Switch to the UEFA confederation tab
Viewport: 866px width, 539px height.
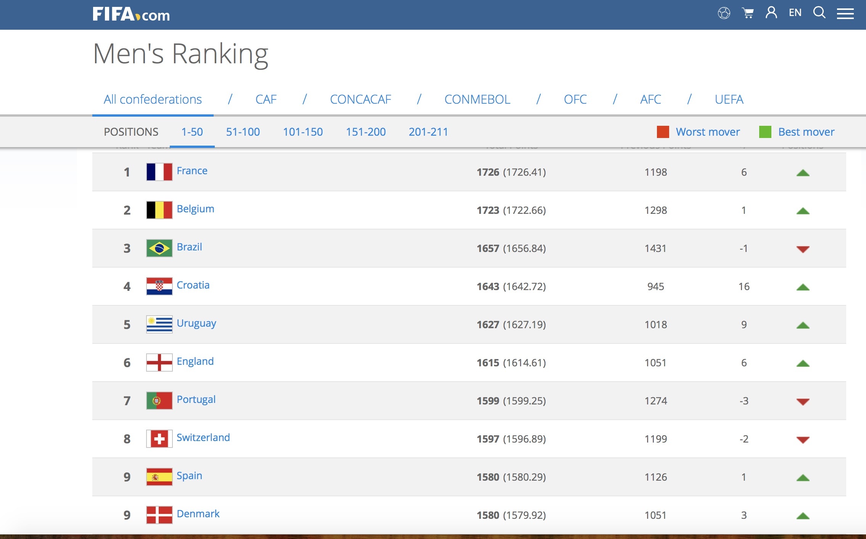pos(729,99)
